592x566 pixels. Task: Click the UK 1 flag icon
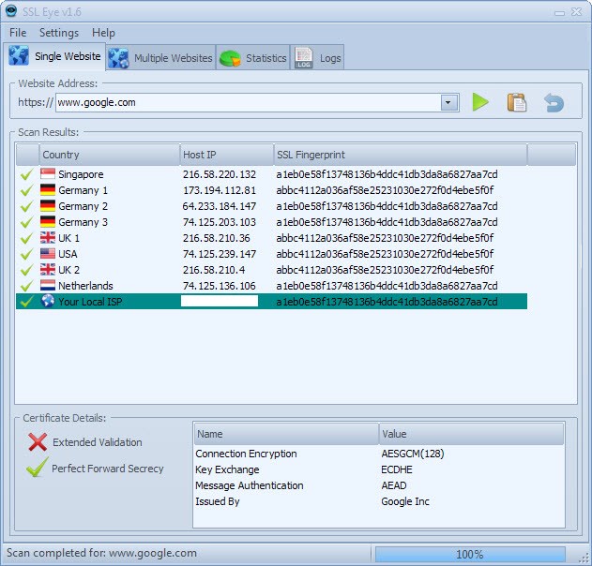pyautogui.click(x=48, y=238)
